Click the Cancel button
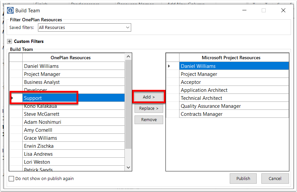Viewport: 297px width, 192px height. click(x=275, y=179)
